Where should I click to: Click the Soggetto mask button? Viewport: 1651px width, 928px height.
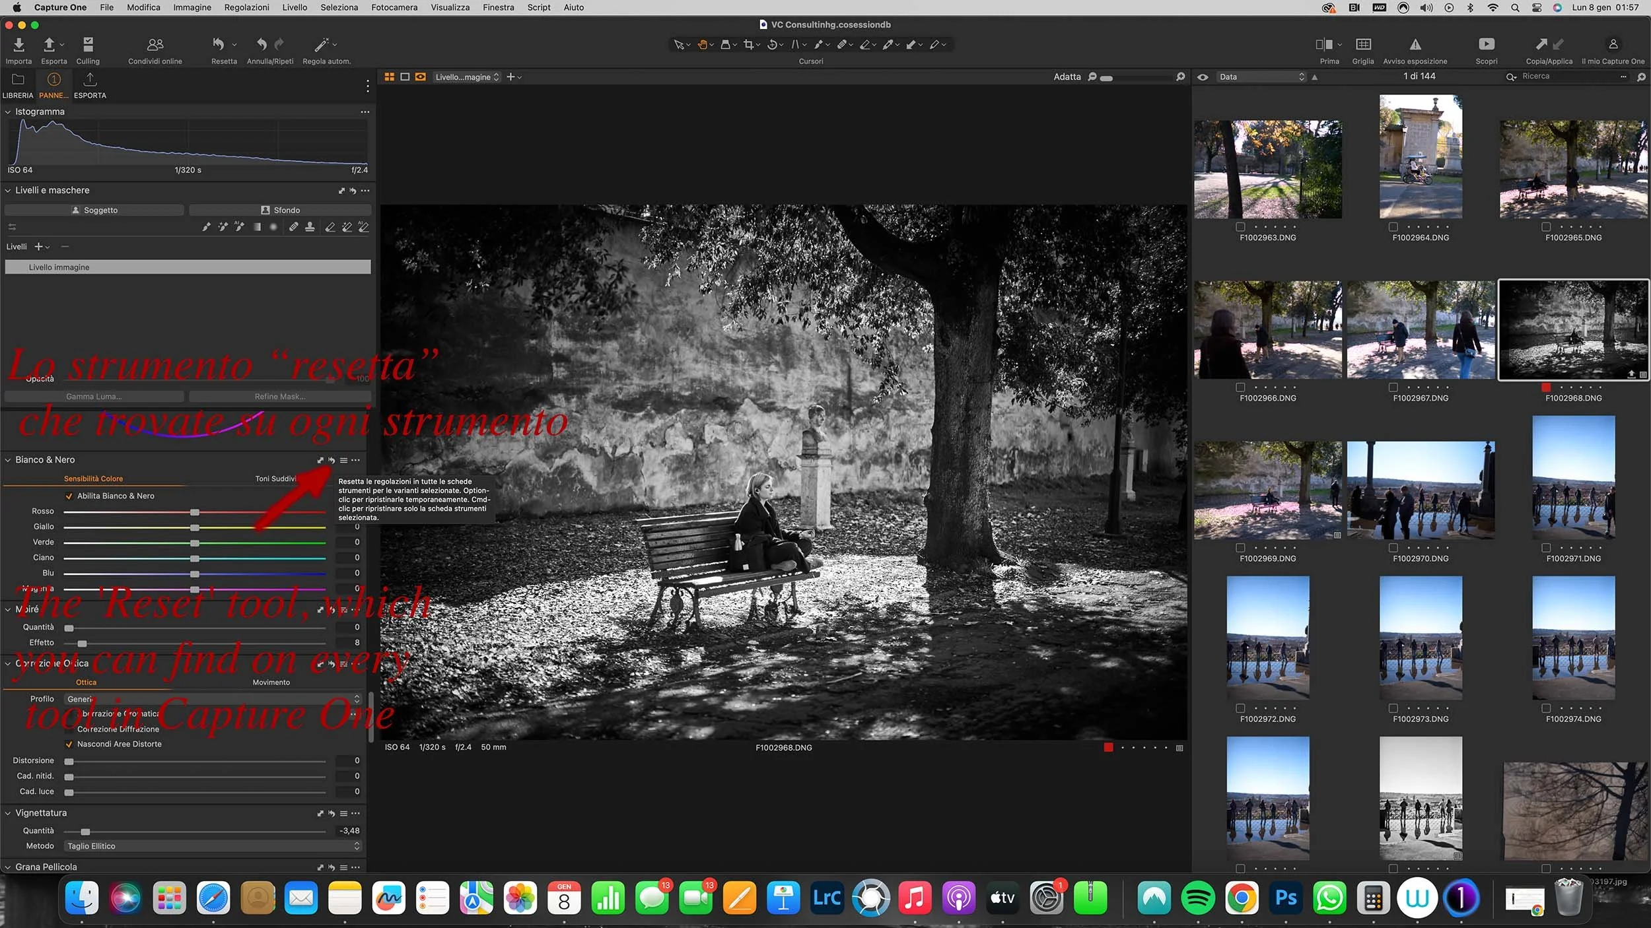(94, 210)
